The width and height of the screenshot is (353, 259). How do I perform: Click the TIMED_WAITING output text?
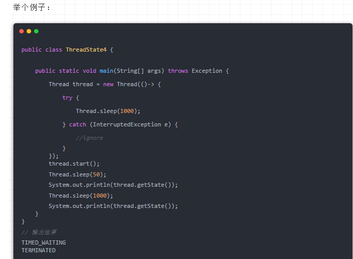44,242
